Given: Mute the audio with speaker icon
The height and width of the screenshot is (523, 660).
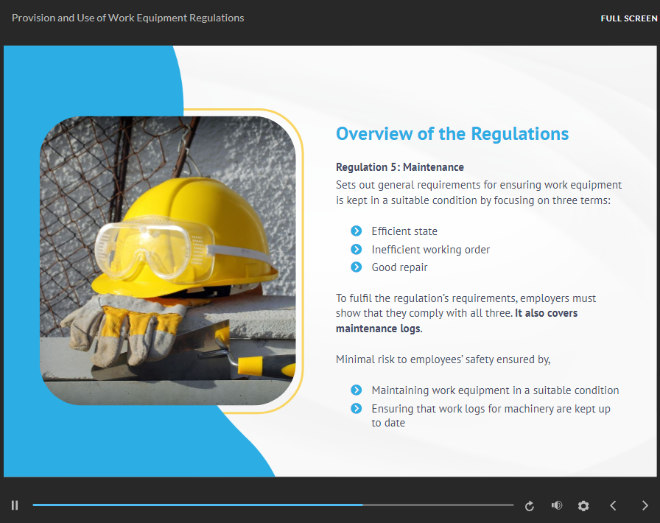Looking at the screenshot, I should (556, 505).
